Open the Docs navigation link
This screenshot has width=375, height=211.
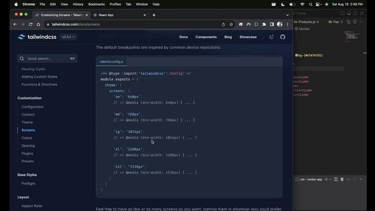pyautogui.click(x=183, y=37)
